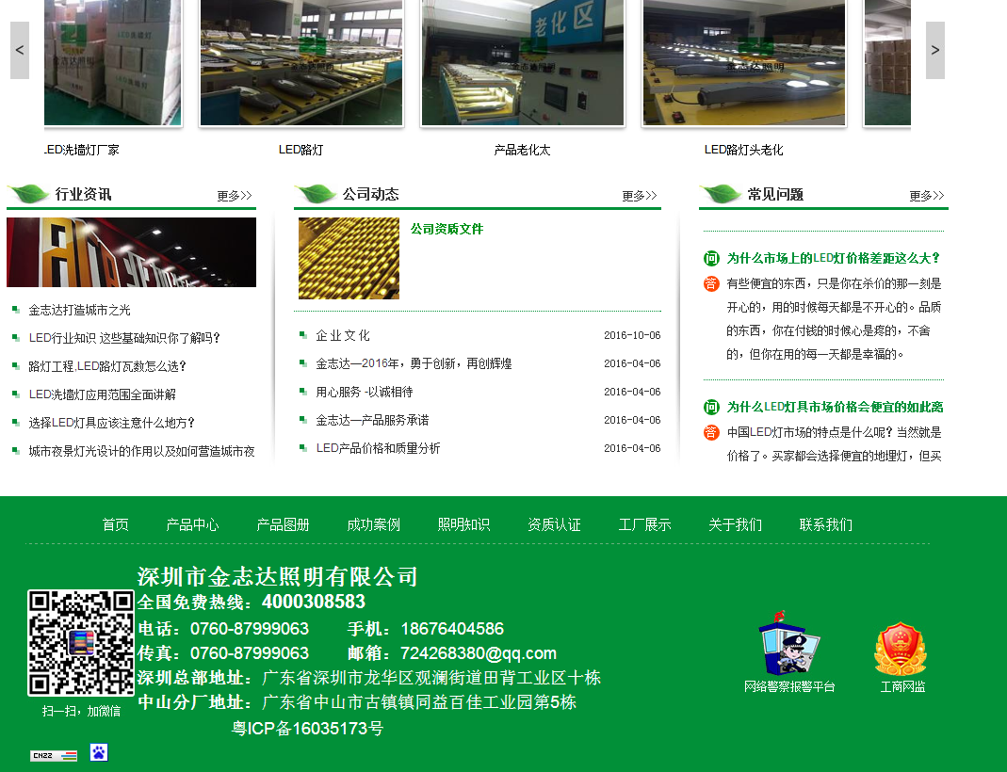Go to 工厂展示 in footer navigation
Viewport: 1007px width, 772px height.
coord(644,525)
